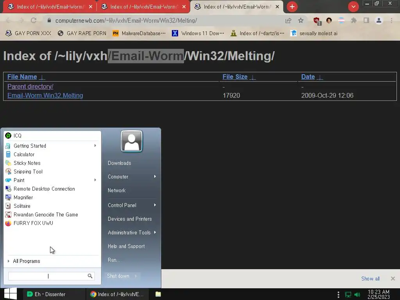The image size is (400, 300).
Task: Open File Explorer folder in taskbar
Action: point(158,294)
